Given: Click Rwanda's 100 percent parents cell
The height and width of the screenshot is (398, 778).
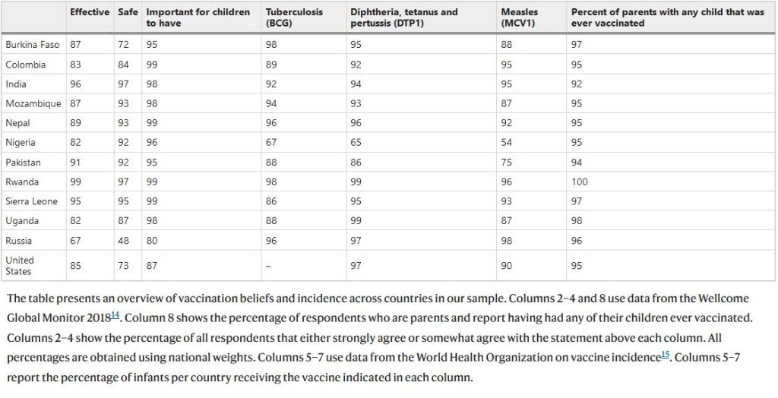Looking at the screenshot, I should 579,182.
